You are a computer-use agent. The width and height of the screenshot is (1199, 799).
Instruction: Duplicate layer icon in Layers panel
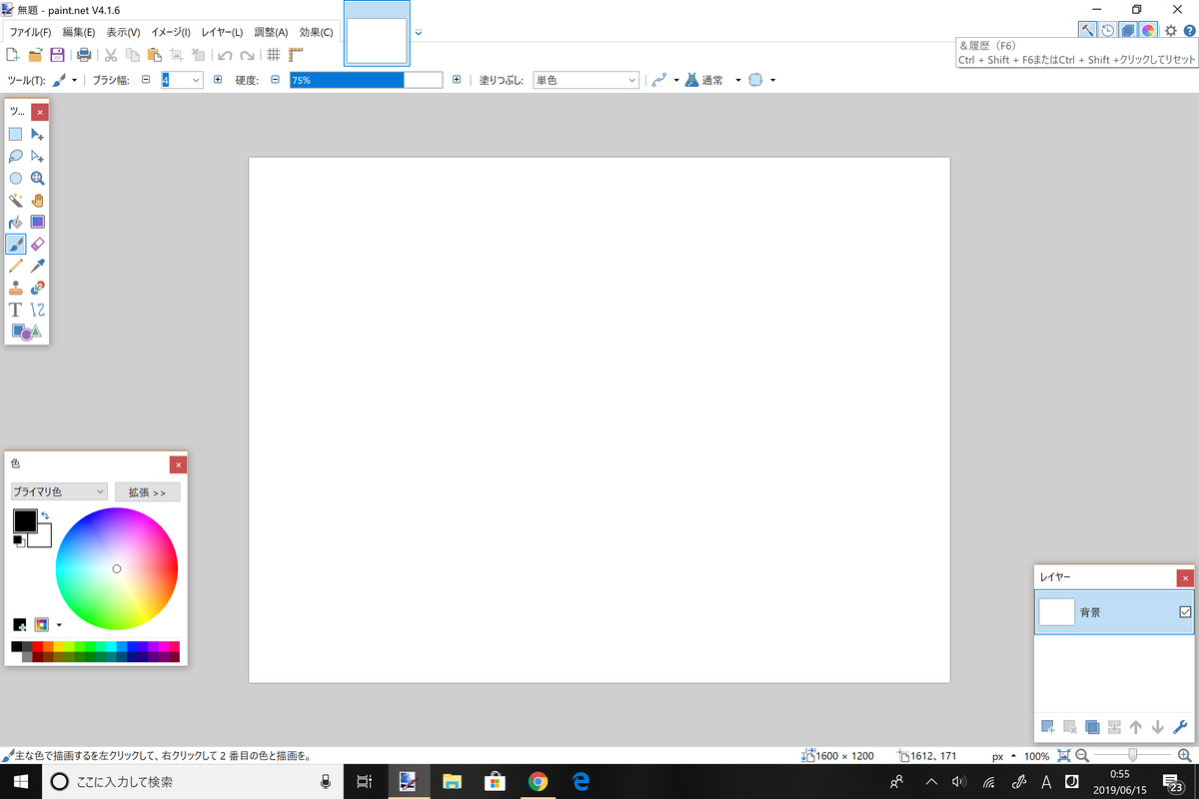pos(1091,727)
